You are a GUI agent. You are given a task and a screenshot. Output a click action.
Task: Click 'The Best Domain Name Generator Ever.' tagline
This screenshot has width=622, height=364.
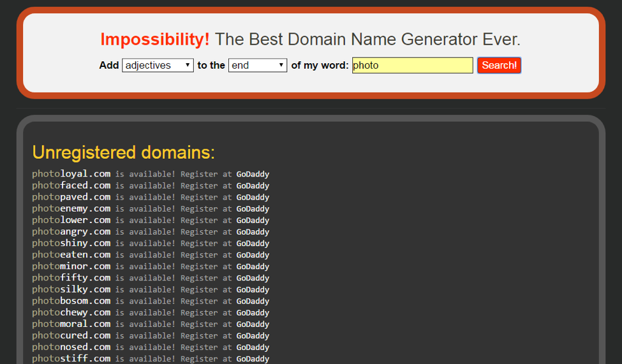pyautogui.click(x=367, y=40)
